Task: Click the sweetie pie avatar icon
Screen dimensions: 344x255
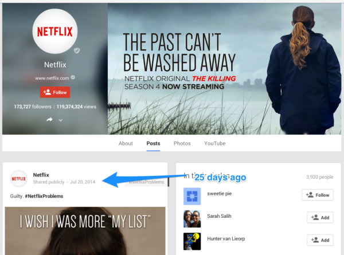Action: tap(192, 196)
